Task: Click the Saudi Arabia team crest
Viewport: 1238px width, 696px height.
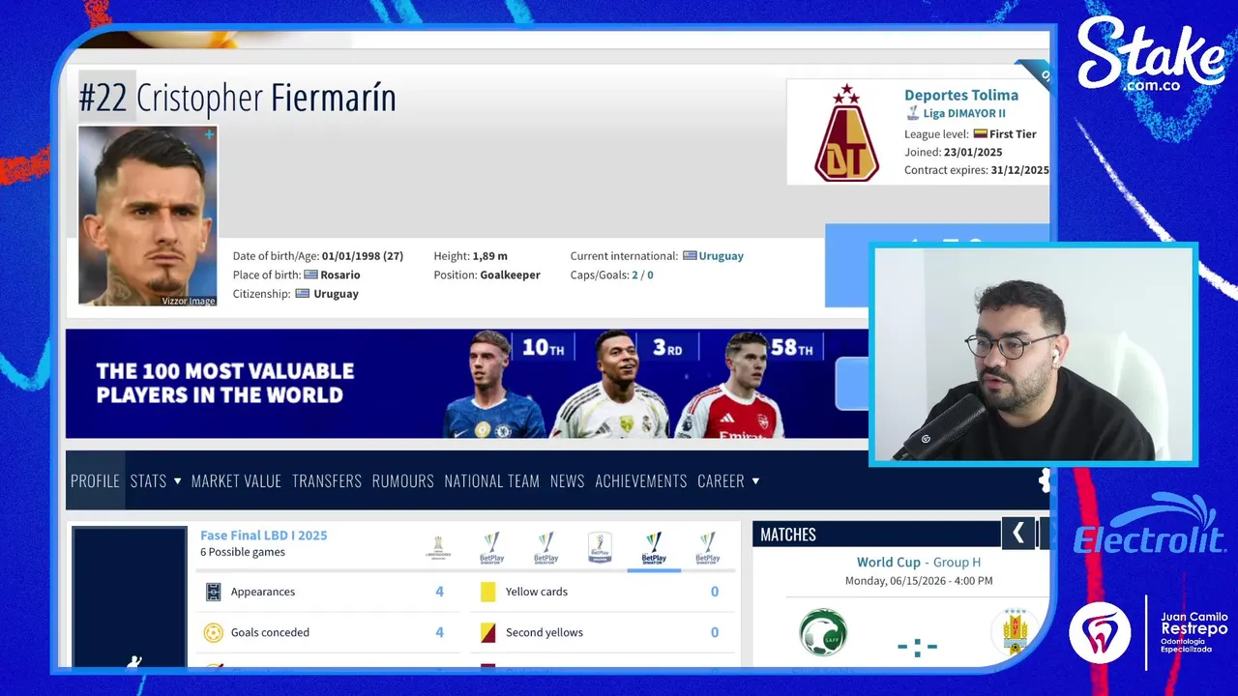Action: [823, 633]
